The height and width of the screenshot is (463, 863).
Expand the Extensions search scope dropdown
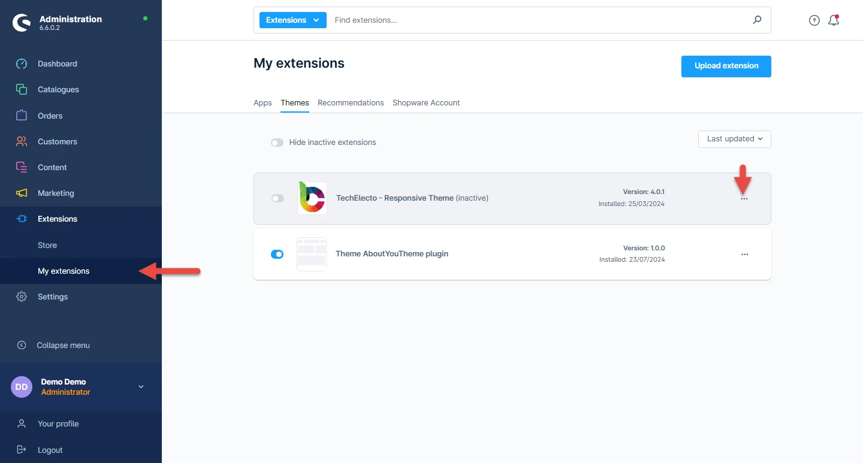coord(292,20)
